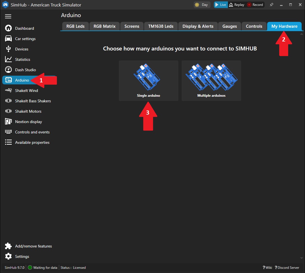Choose the Single arduino option
Image resolution: width=305 pixels, height=273 pixels.
(148, 80)
